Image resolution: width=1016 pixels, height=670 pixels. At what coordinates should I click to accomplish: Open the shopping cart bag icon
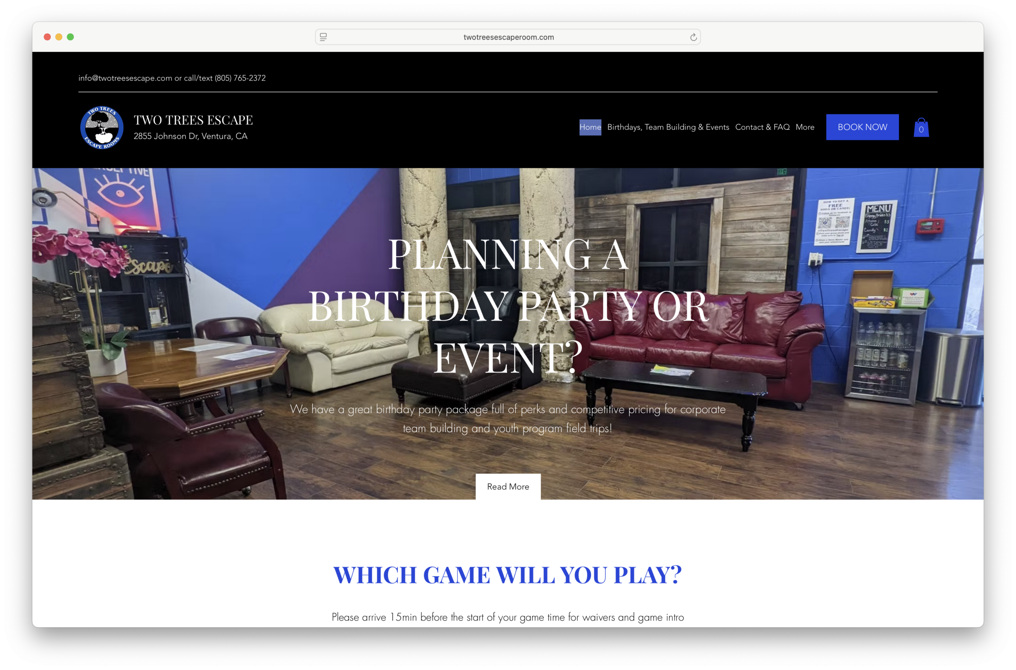[x=921, y=127]
